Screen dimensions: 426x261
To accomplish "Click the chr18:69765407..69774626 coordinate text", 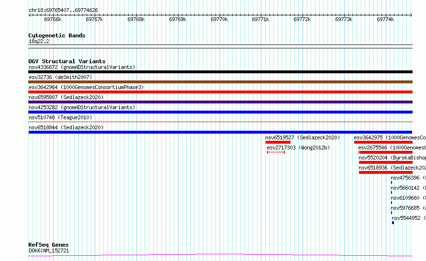I will [63, 11].
